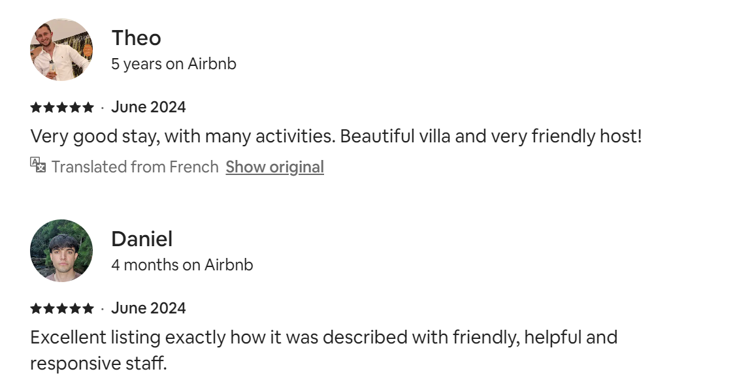The image size is (752, 382).
Task: Click the 5 years on Airbnb text
Action: (x=173, y=64)
